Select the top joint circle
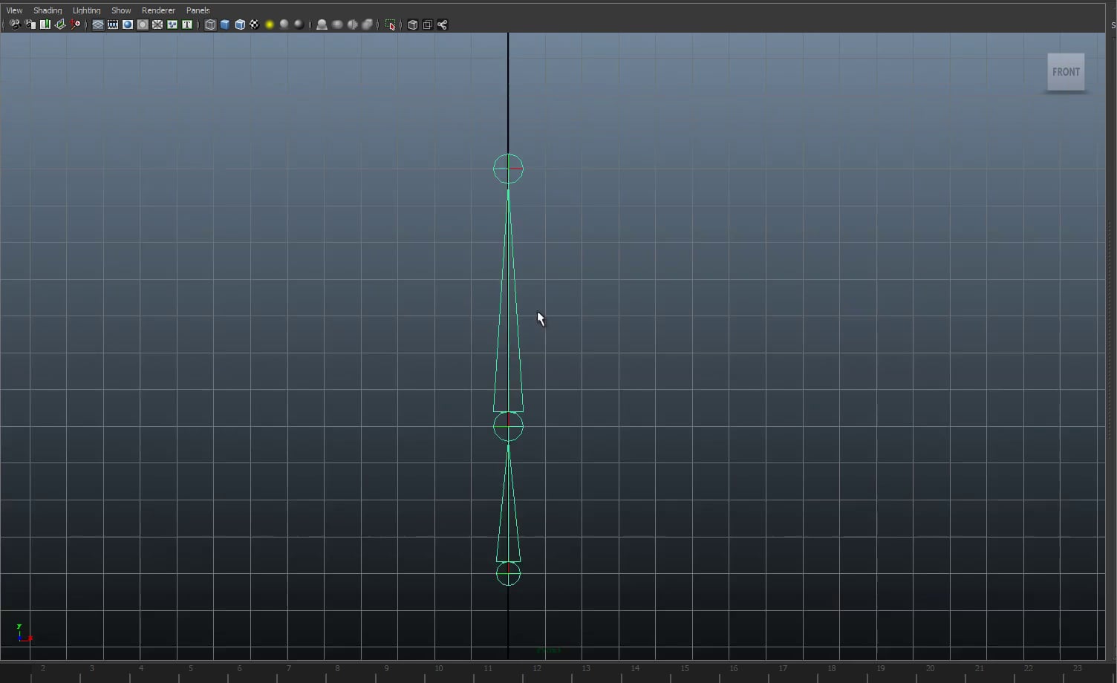The image size is (1117, 683). pos(508,169)
